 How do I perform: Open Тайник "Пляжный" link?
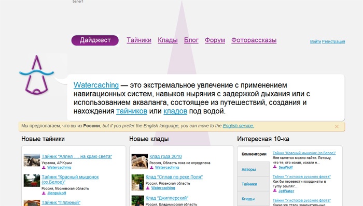pos(61,202)
